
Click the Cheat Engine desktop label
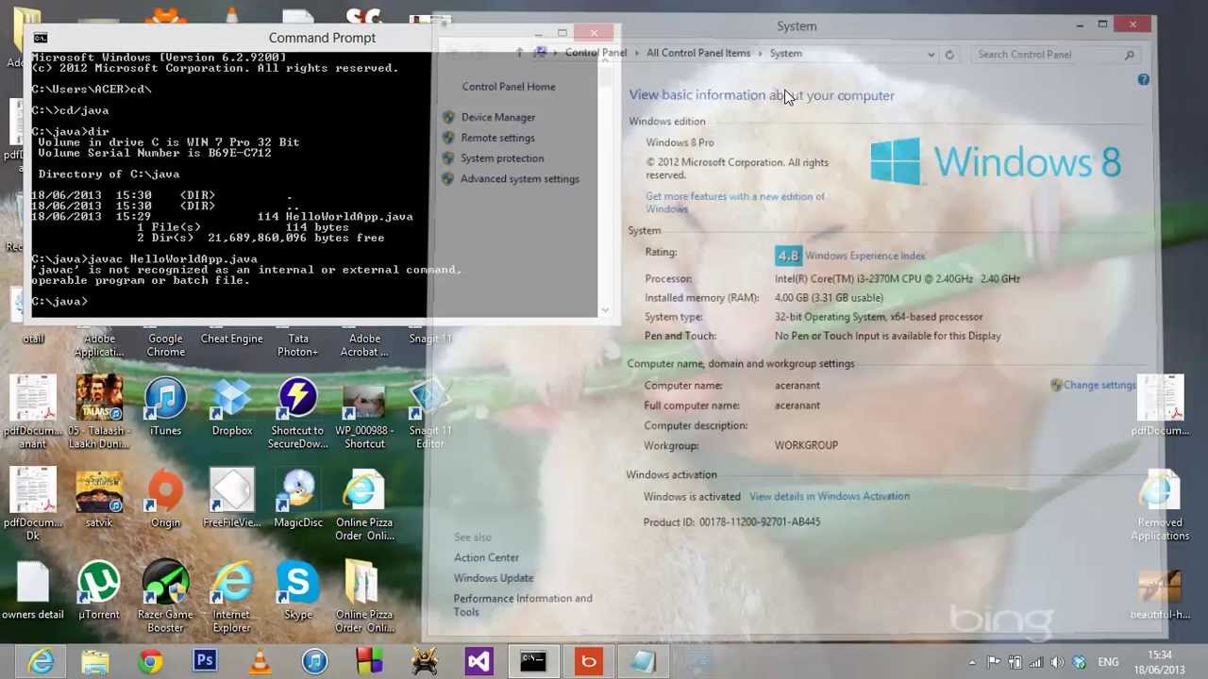tap(232, 339)
